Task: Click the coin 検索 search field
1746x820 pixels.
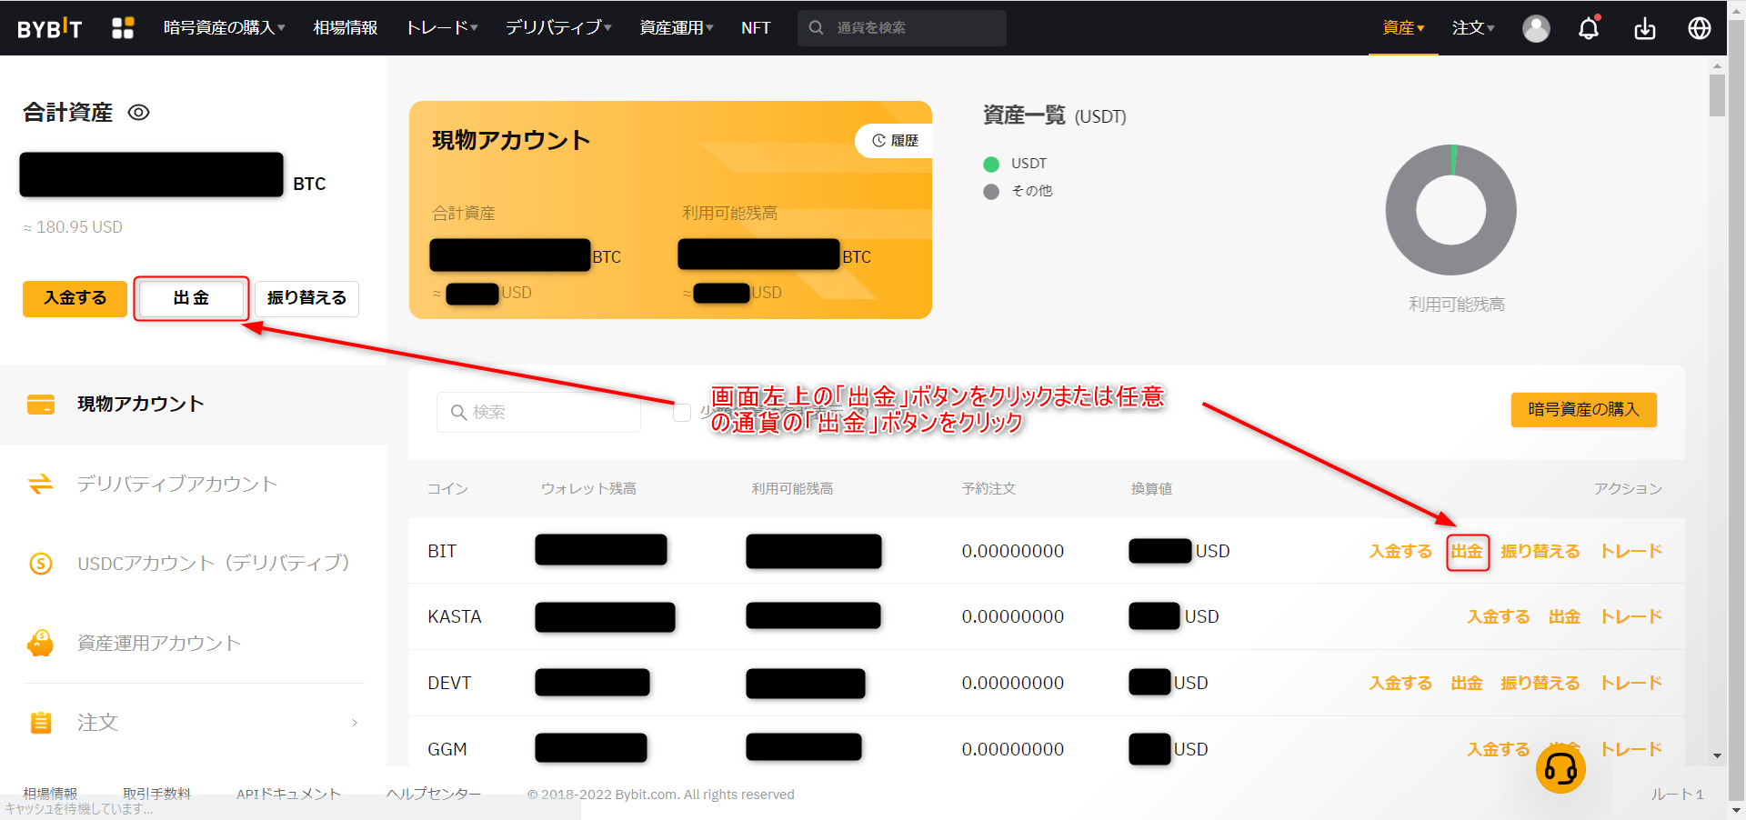Action: tap(538, 413)
